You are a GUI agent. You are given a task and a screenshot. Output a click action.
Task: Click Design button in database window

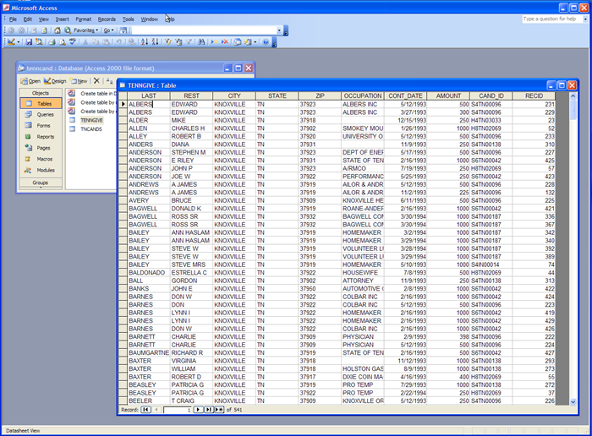55,81
